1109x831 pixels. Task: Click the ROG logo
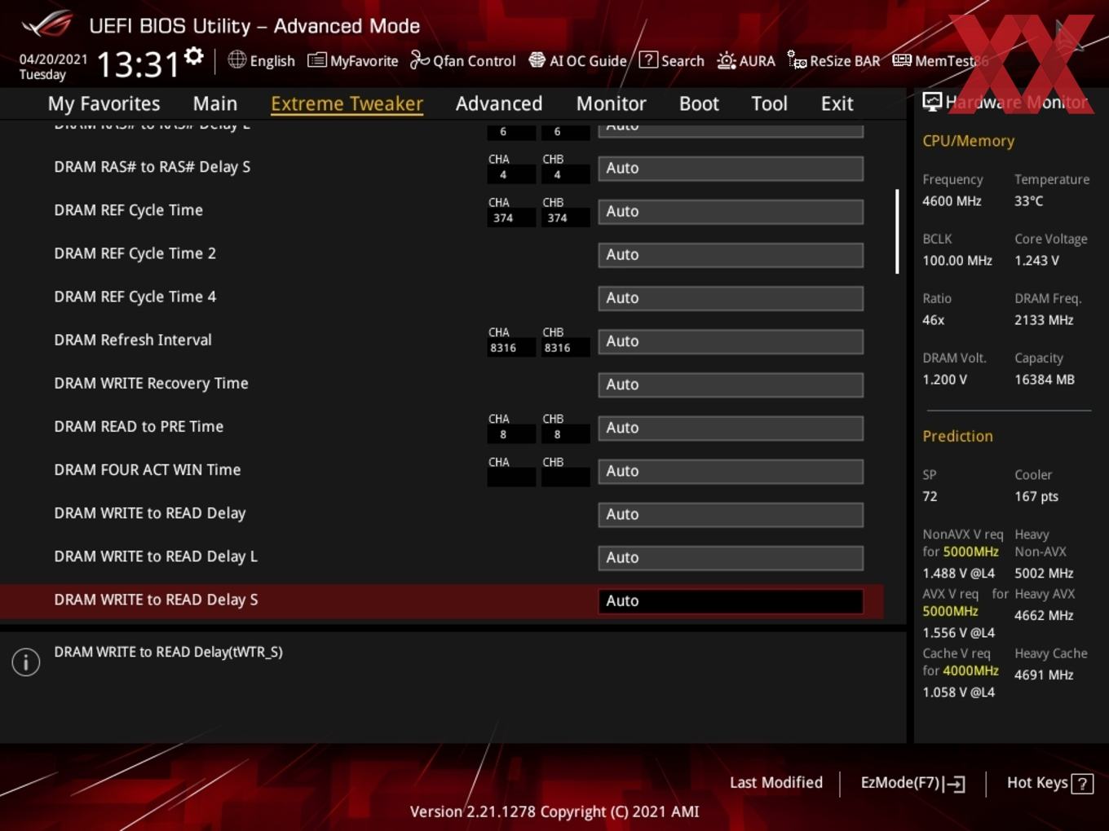(x=47, y=24)
